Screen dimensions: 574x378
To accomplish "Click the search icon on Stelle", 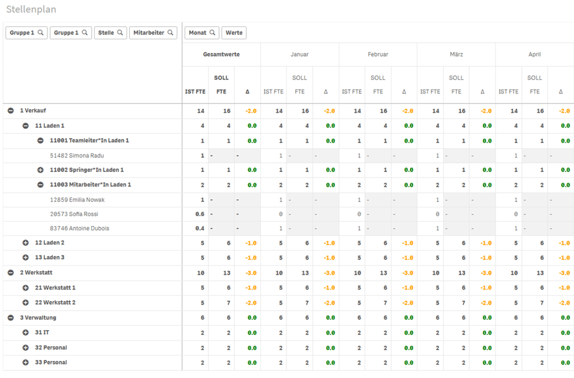I will pos(120,33).
